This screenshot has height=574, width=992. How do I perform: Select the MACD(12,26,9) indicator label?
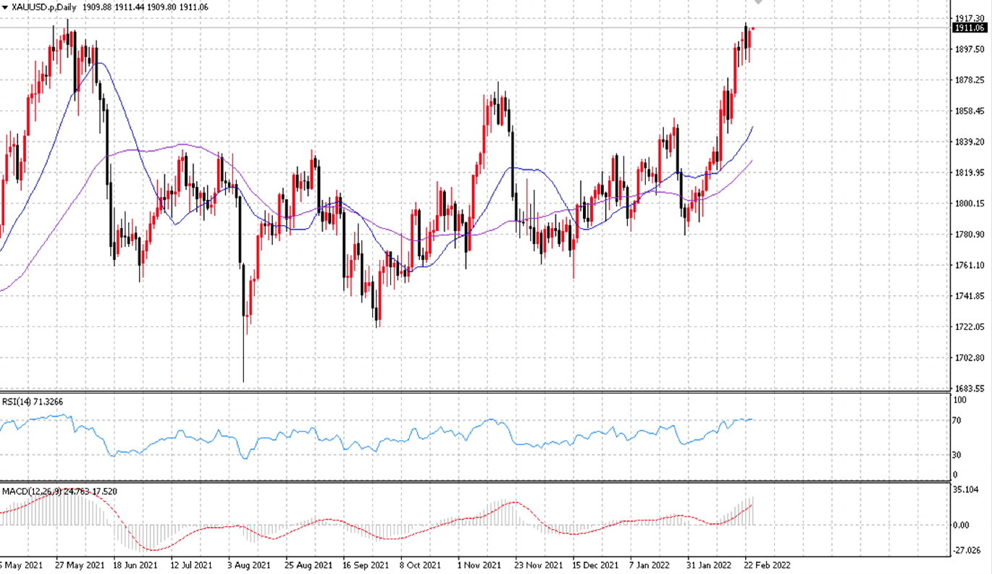coord(59,491)
